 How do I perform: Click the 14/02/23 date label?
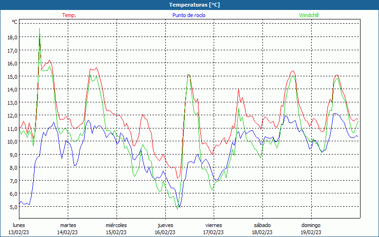click(67, 232)
